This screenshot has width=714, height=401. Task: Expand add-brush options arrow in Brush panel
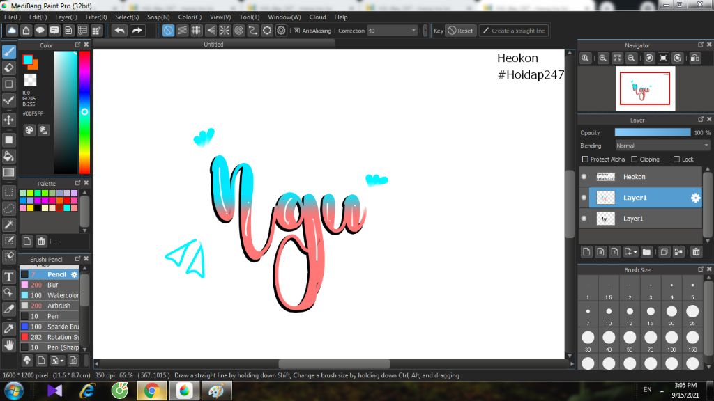(x=62, y=361)
